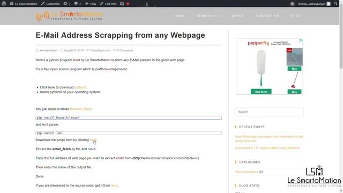Click author link akshaykalyan

(48, 50)
